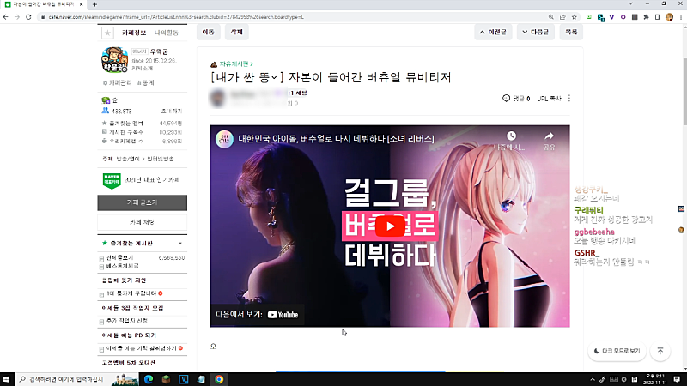Show hidden system tray icons chevron
The width and height of the screenshot is (687, 386).
(593, 379)
